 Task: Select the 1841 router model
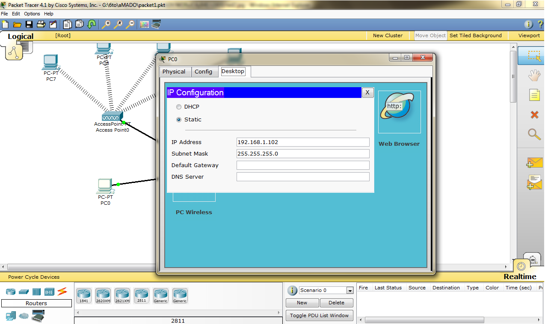pos(83,295)
